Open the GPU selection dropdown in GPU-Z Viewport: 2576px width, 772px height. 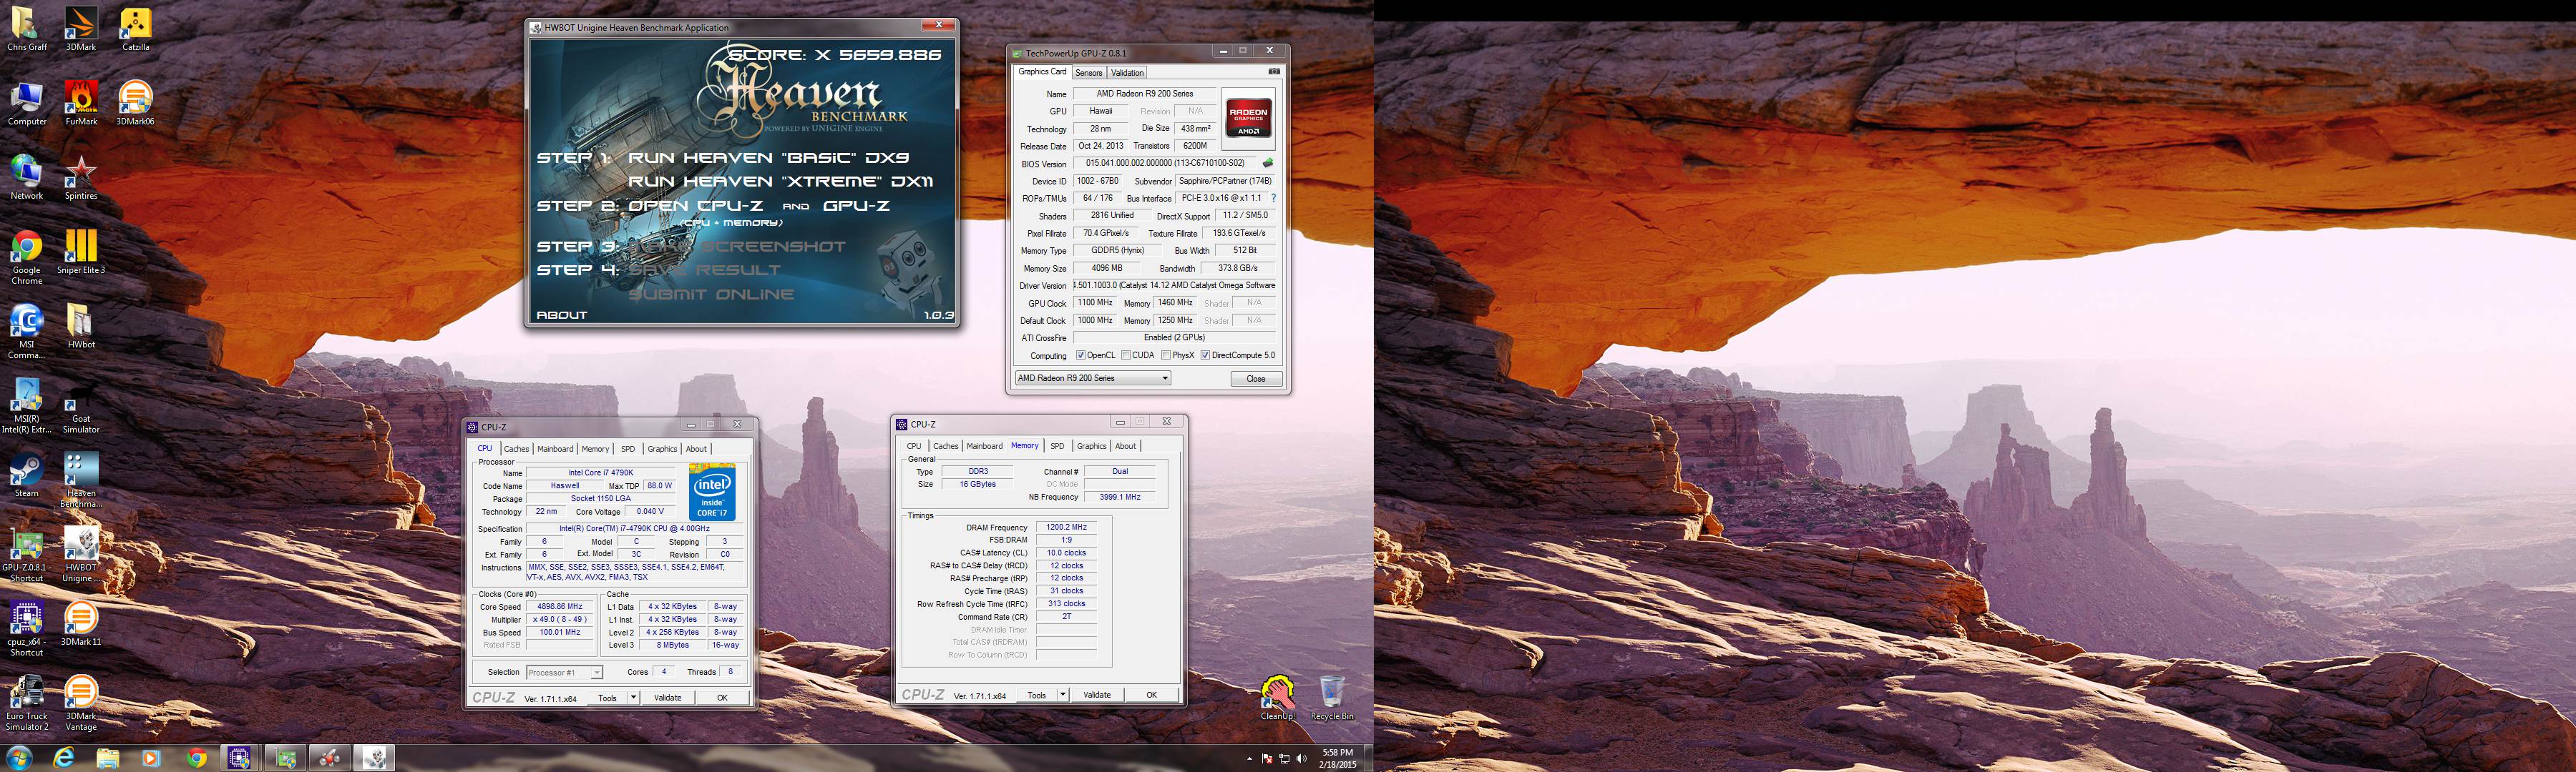[x=1092, y=379]
